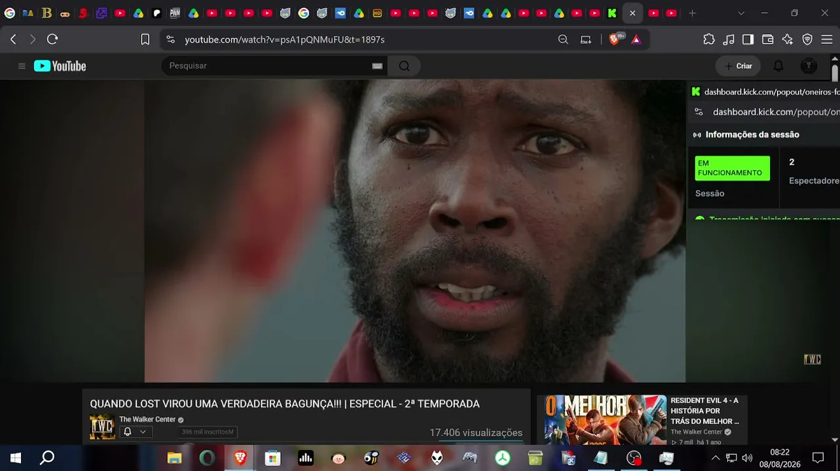Open The Walker Center channel name link
This screenshot has width=840, height=471.
point(147,419)
